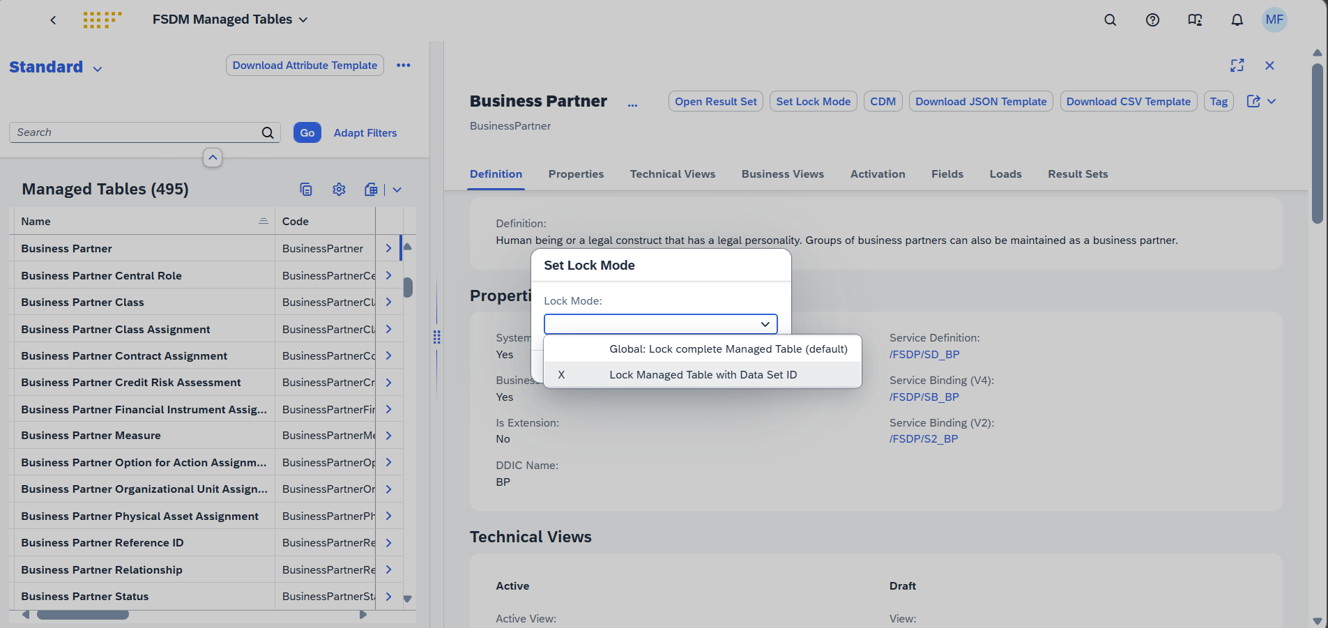Select the Business Partner Contract Assignment row

[207, 355]
